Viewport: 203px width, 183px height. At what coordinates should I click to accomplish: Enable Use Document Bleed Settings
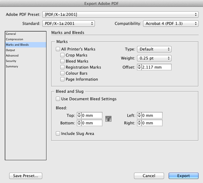point(58,99)
